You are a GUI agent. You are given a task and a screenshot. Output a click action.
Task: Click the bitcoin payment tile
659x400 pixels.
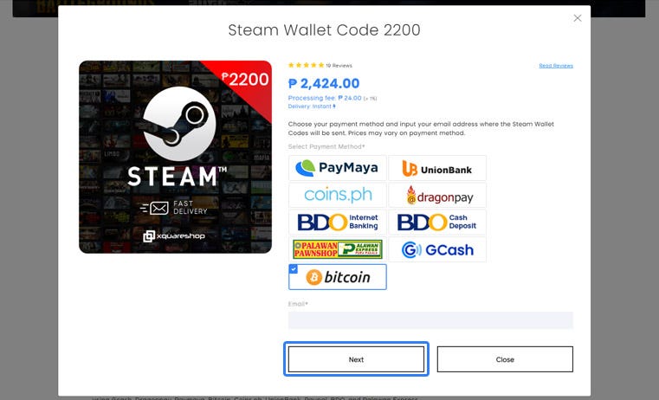[338, 277]
